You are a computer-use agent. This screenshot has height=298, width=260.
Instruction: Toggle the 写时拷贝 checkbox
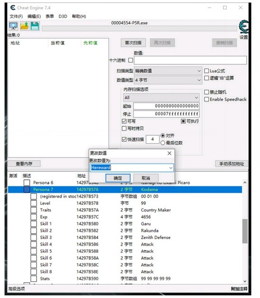point(124,128)
